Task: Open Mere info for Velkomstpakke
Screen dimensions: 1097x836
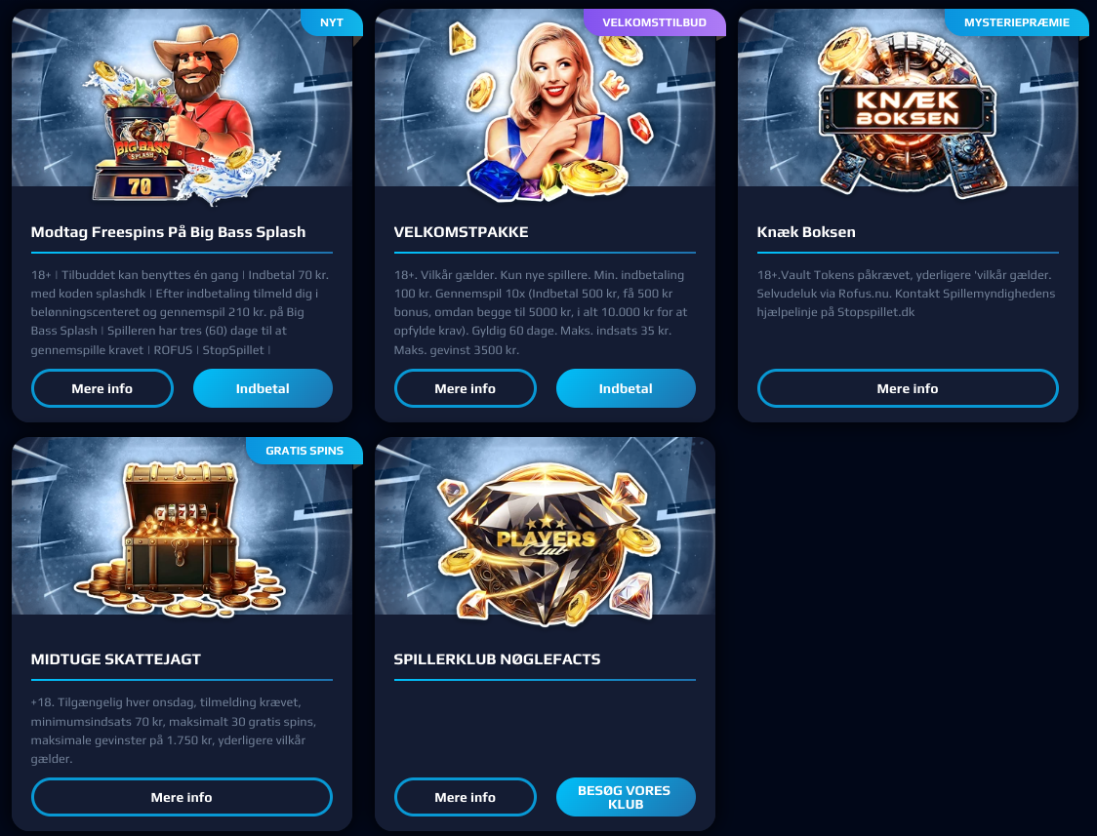Action: click(466, 388)
